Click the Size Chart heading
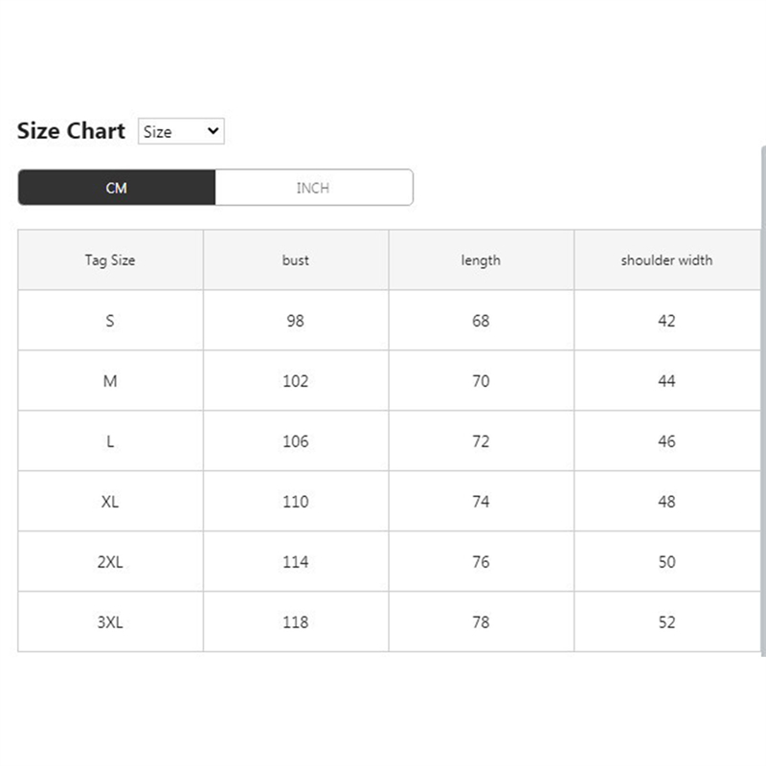Image resolution: width=766 pixels, height=766 pixels. [x=71, y=131]
